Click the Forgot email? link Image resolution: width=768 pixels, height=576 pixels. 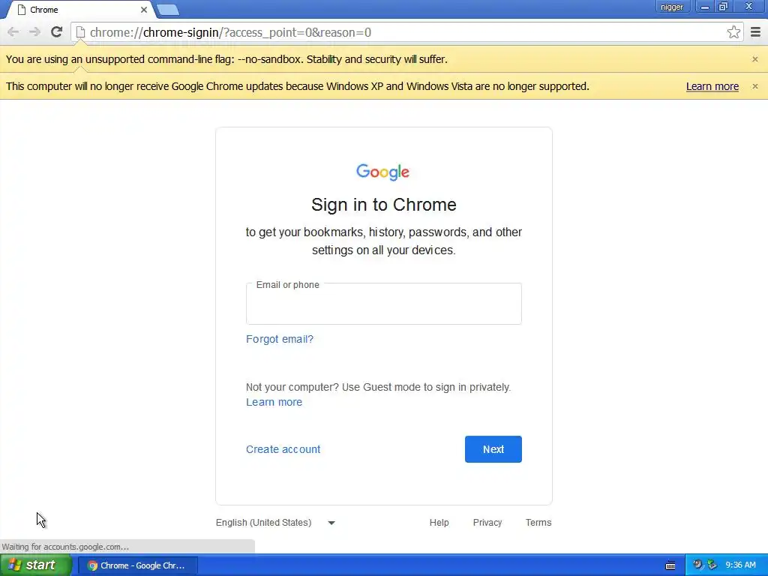[x=280, y=339]
